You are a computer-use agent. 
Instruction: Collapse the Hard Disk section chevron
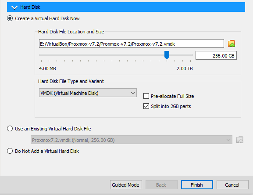(14, 7)
